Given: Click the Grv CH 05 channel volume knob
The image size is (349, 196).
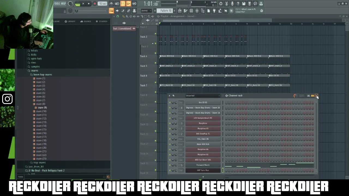Looking at the screenshot, I should click(x=176, y=103).
